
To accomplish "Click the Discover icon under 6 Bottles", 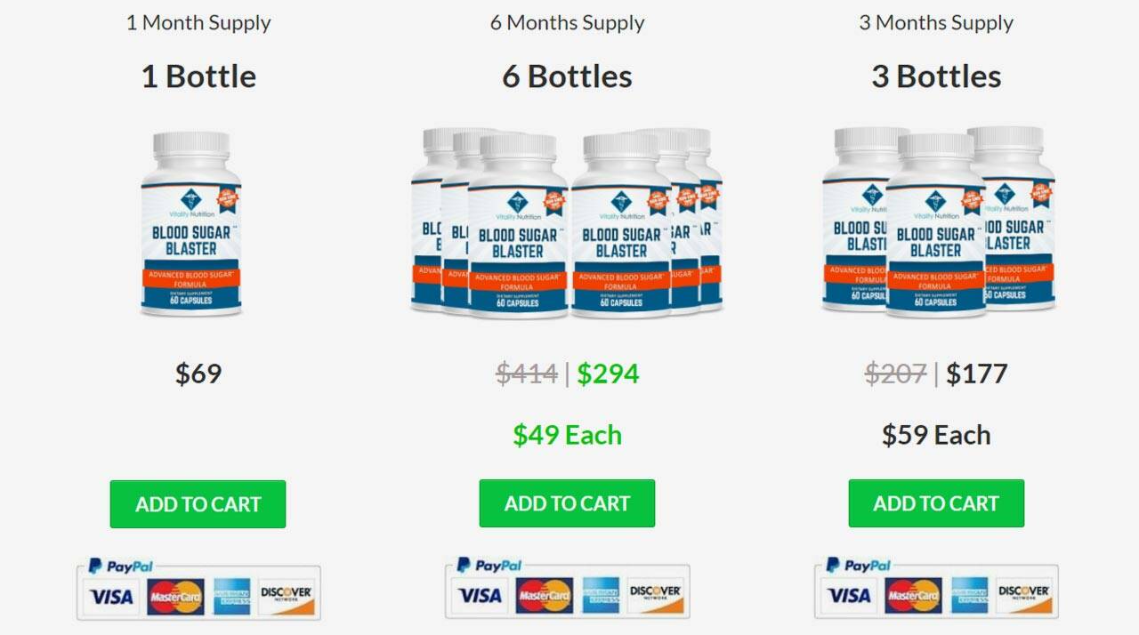I will (656, 595).
